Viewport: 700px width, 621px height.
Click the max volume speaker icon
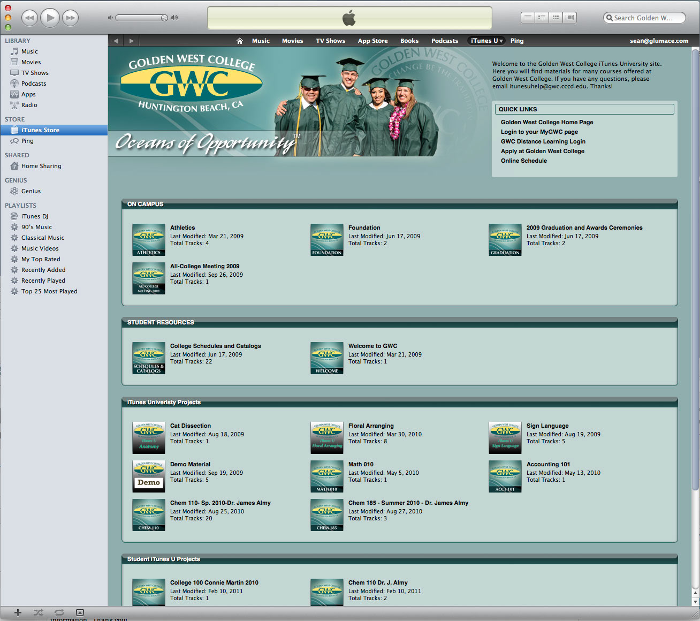coord(174,18)
